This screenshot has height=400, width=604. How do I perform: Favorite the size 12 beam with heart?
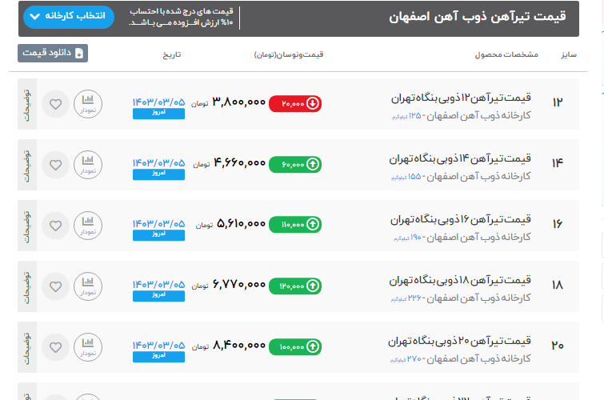(x=55, y=104)
